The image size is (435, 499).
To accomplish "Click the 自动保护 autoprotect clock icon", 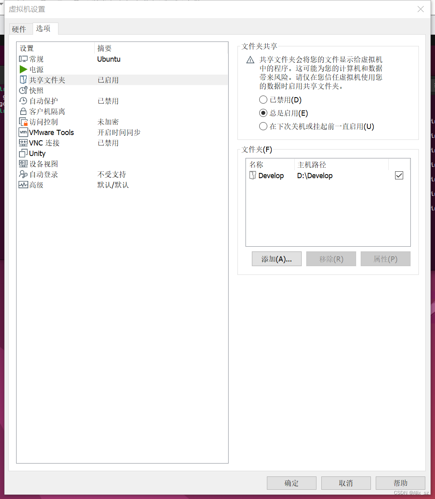I will tap(23, 101).
